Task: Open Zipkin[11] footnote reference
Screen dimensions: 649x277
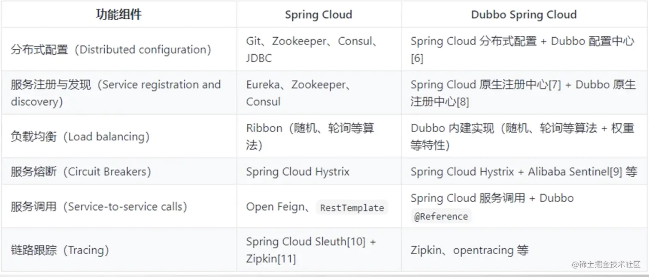Action: [271, 259]
